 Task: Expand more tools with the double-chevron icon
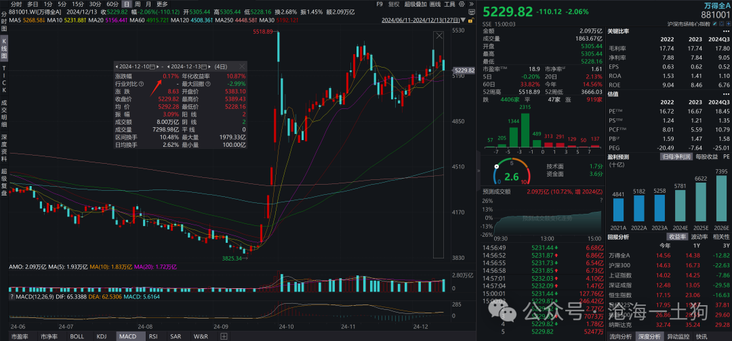[472, 4]
